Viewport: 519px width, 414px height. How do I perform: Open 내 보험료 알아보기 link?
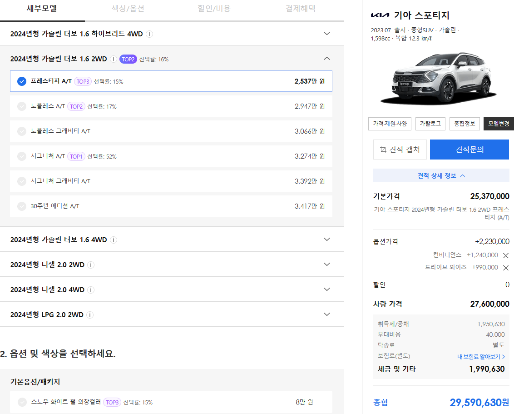[x=481, y=357]
